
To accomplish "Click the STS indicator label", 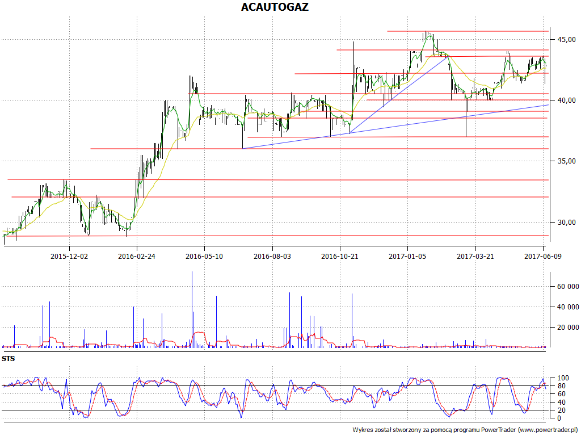I will 8,359.
